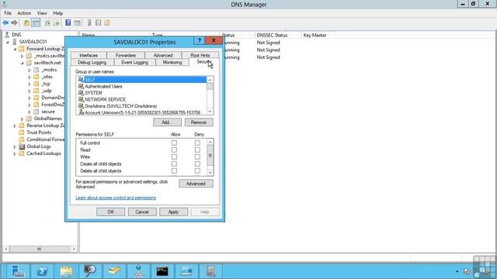Check Allow for Full control

point(174,143)
